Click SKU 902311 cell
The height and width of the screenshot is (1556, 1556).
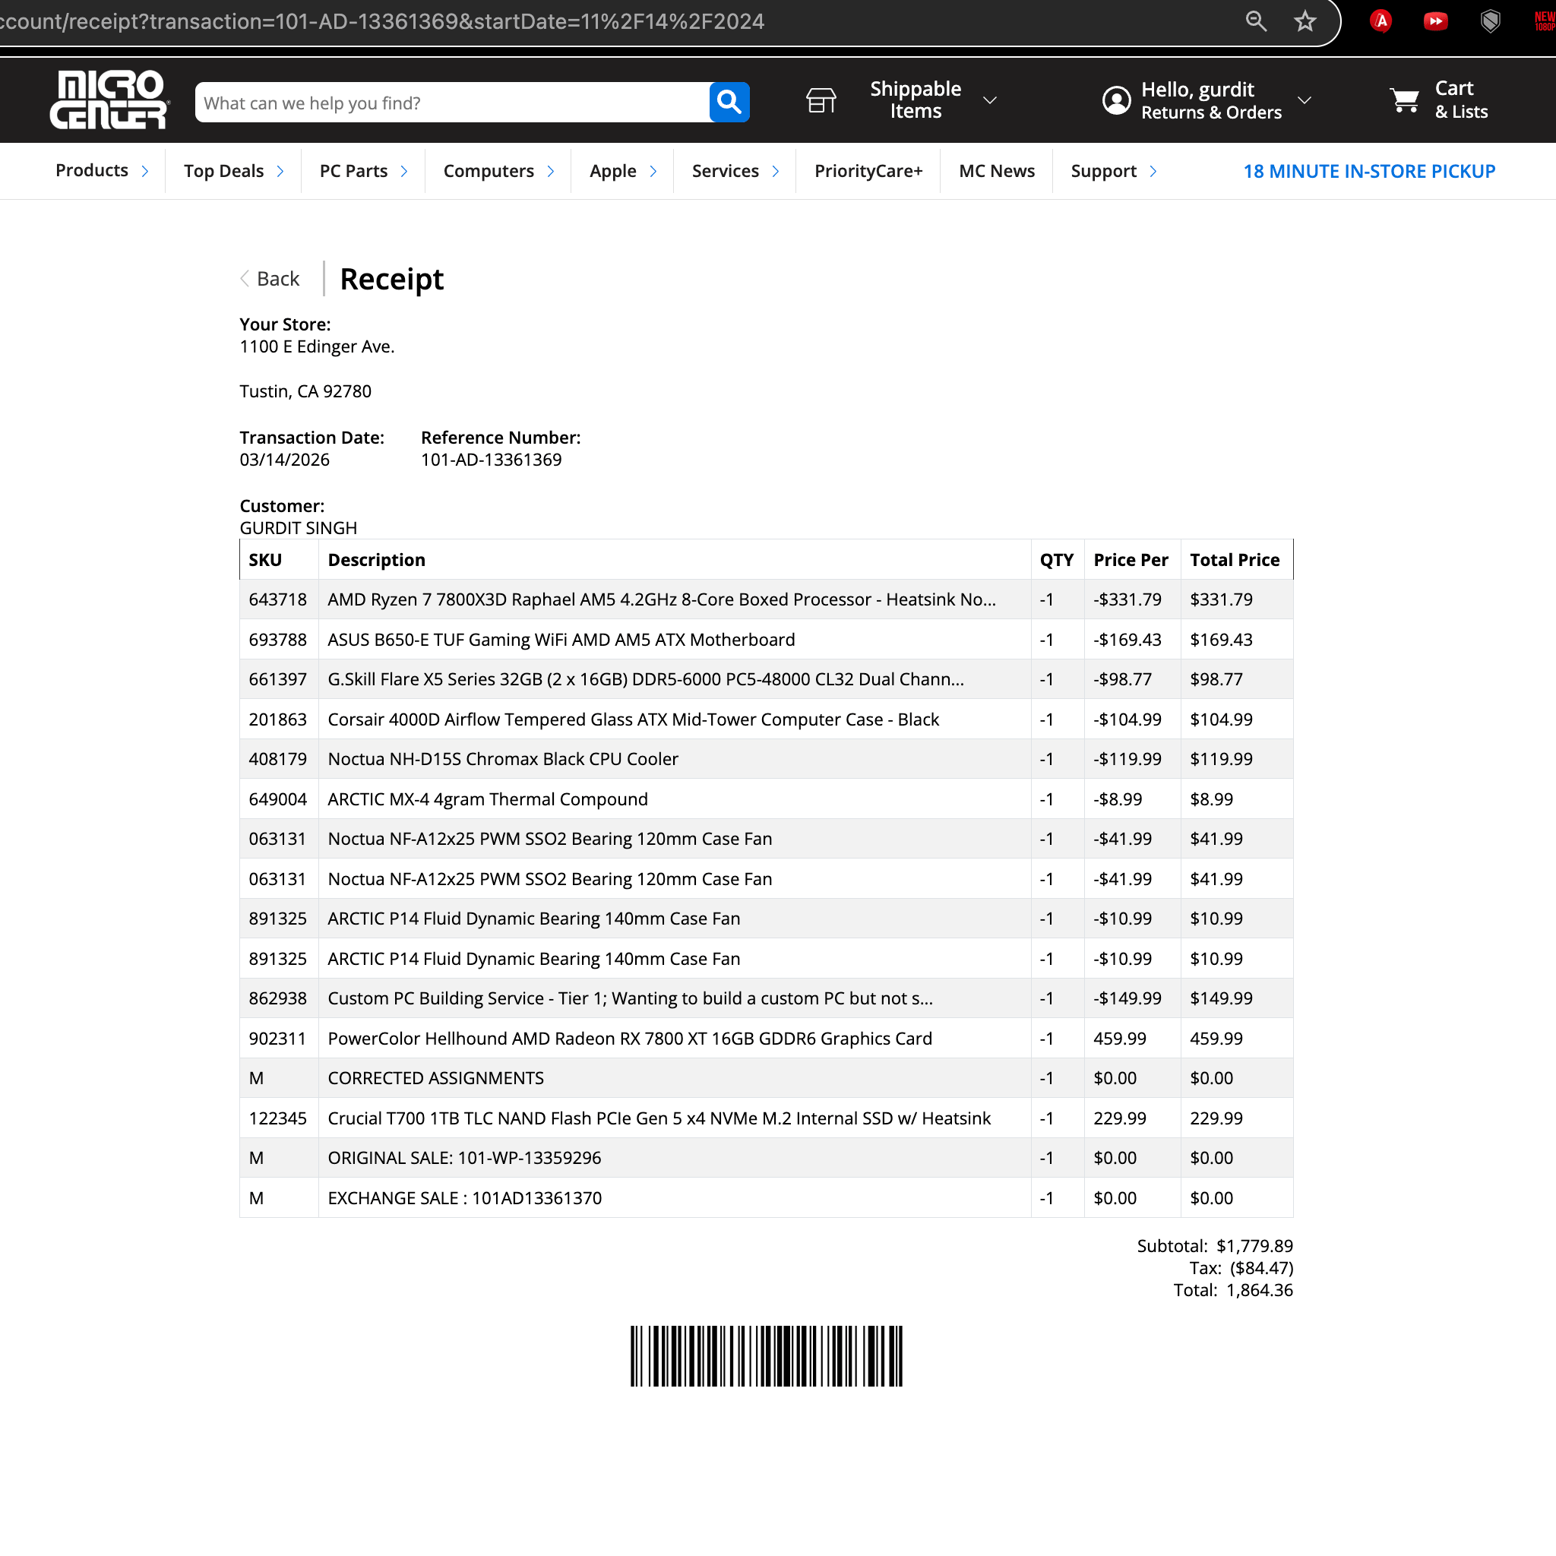coord(278,1038)
